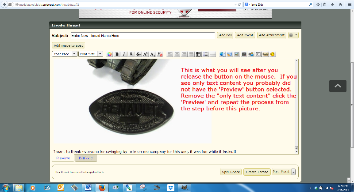
Task: Apply subscript formatting
Action: [153, 54]
